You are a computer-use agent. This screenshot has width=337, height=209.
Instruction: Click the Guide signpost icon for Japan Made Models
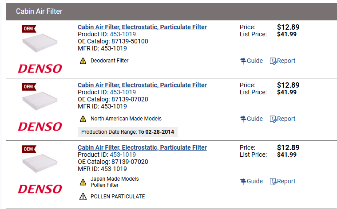(x=243, y=182)
